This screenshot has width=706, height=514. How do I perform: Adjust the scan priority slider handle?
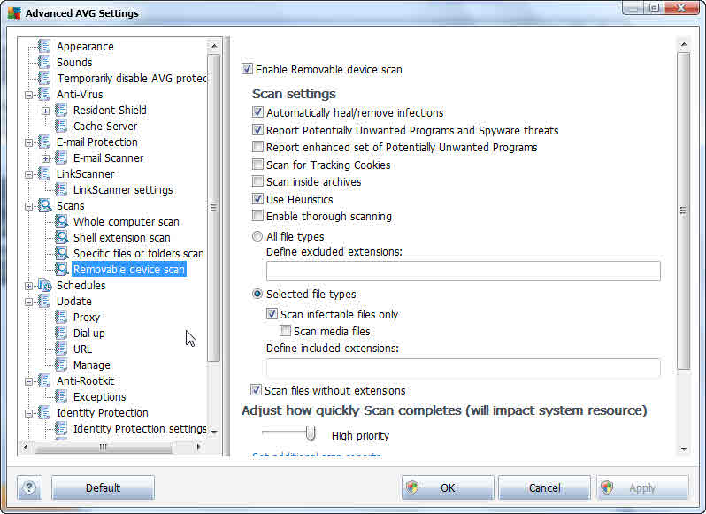click(x=311, y=433)
